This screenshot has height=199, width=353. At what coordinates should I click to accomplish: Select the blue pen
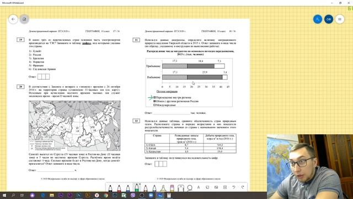(x=128, y=188)
